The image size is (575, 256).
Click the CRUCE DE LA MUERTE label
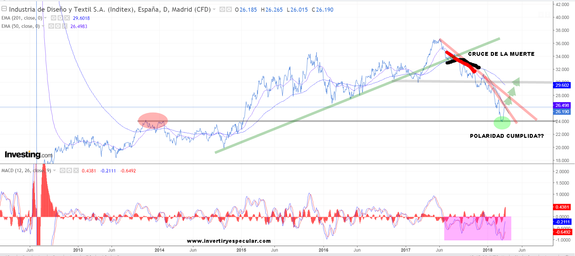[x=501, y=54]
